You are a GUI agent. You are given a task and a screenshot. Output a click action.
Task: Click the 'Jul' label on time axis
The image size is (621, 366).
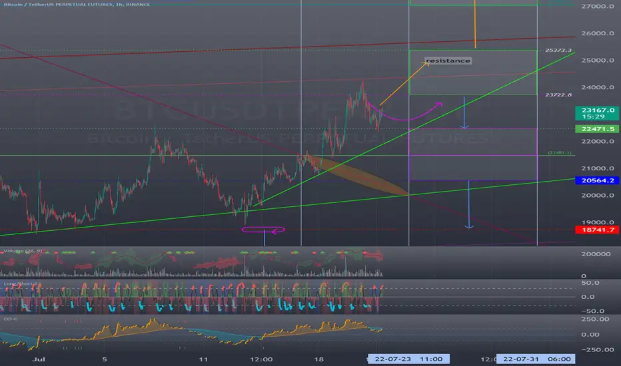coord(39,359)
